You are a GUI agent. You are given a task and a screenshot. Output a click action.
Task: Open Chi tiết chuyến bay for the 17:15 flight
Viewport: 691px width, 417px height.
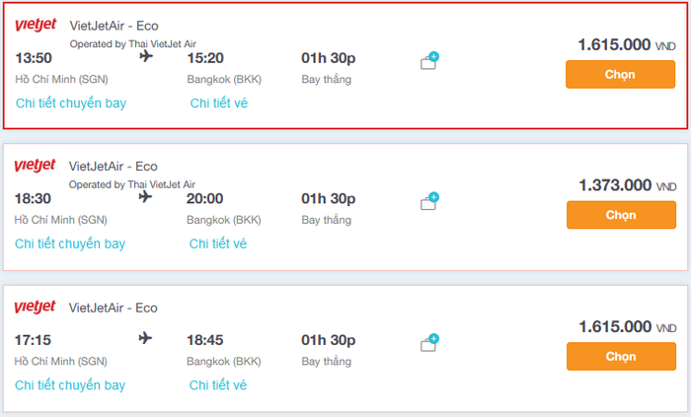[x=70, y=385]
